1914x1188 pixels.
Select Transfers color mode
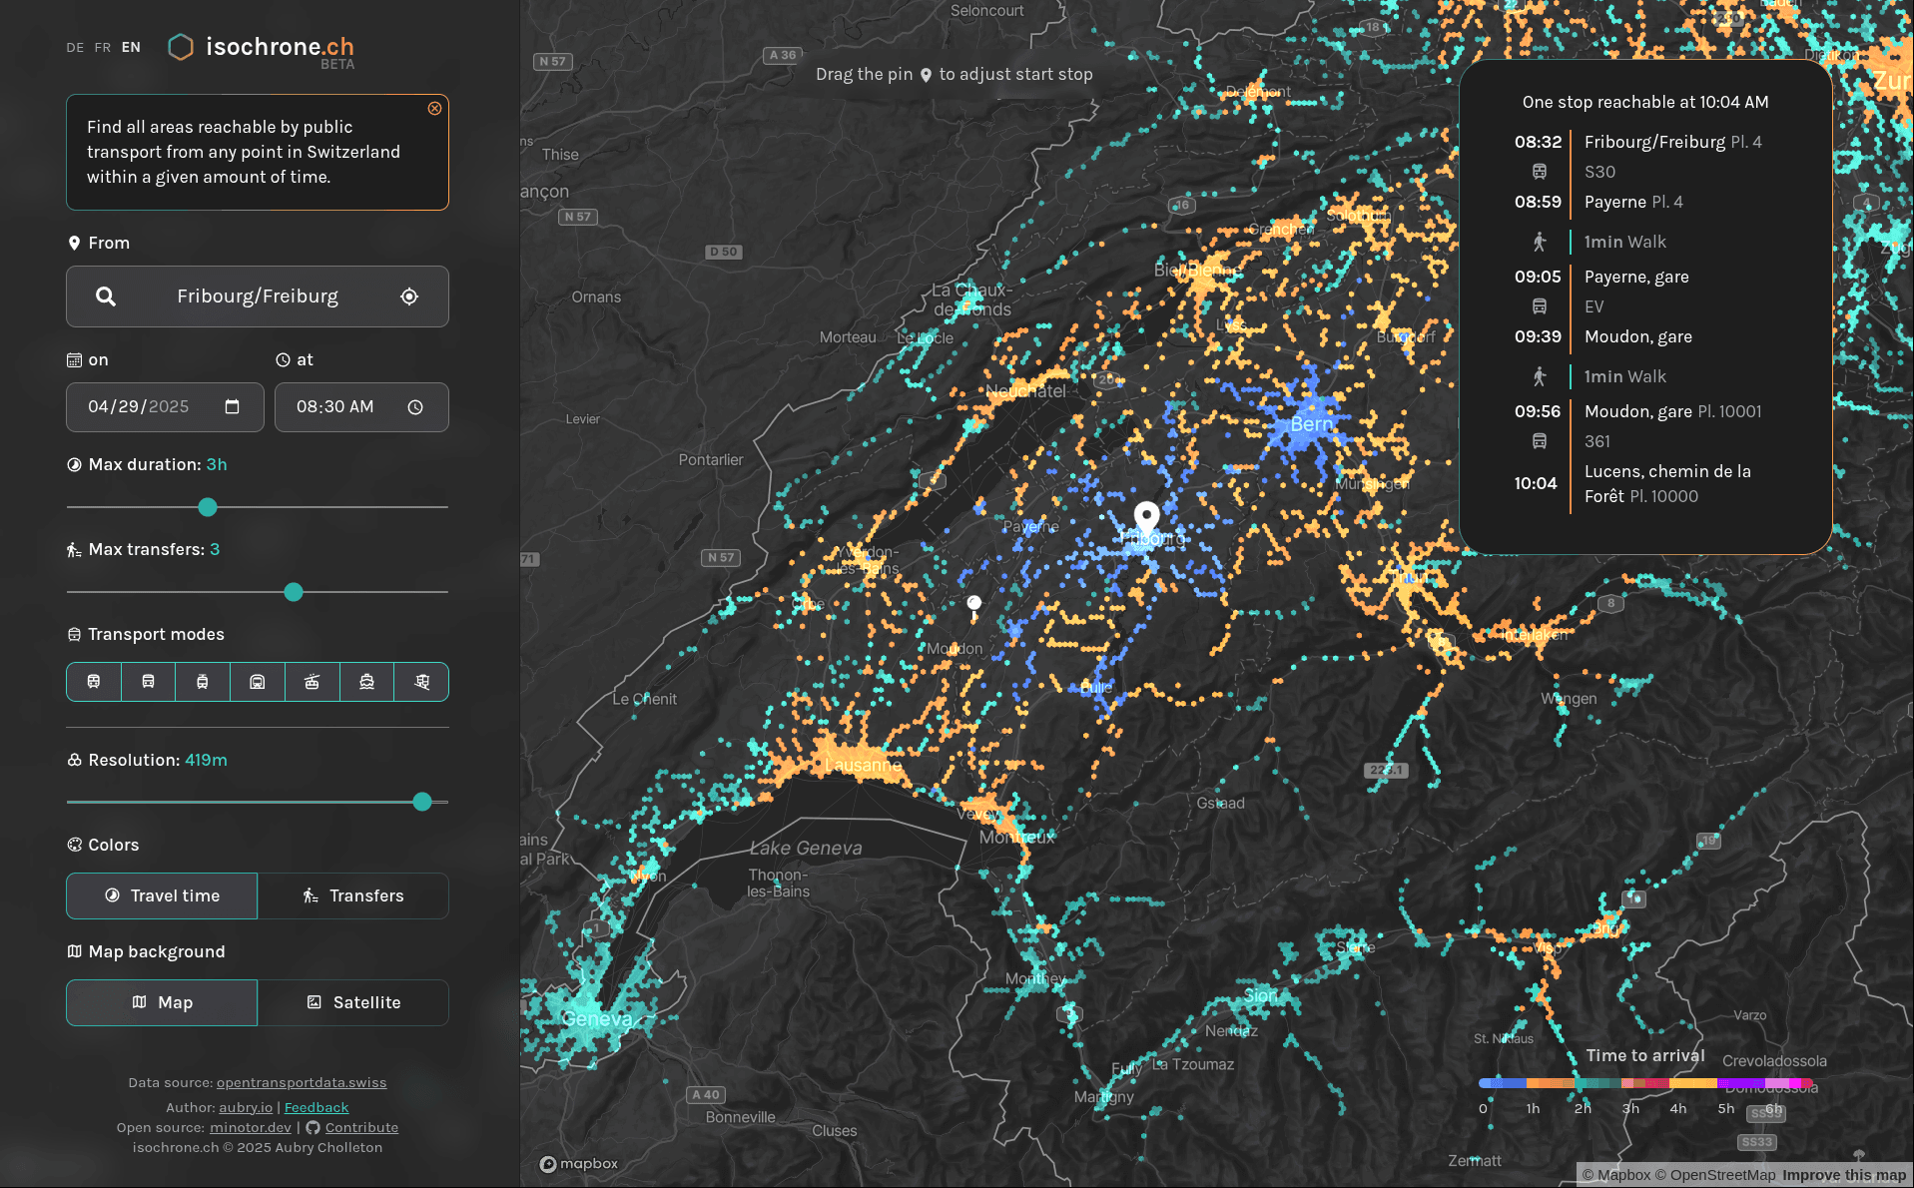click(353, 895)
